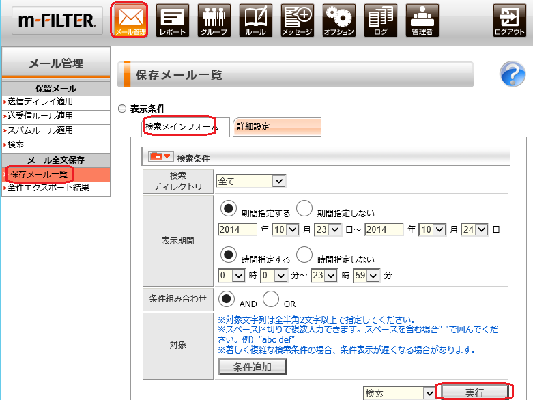533x400 pixels.
Task: Open the グループ group icon
Action: coord(215,20)
